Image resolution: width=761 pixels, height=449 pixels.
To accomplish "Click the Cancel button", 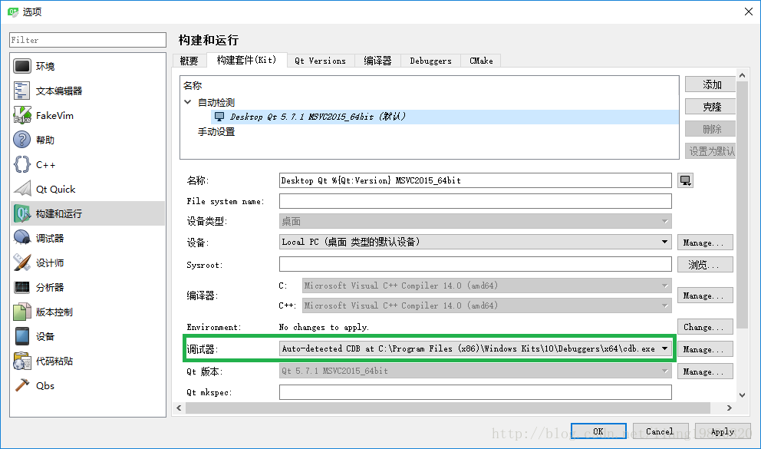I will [660, 431].
